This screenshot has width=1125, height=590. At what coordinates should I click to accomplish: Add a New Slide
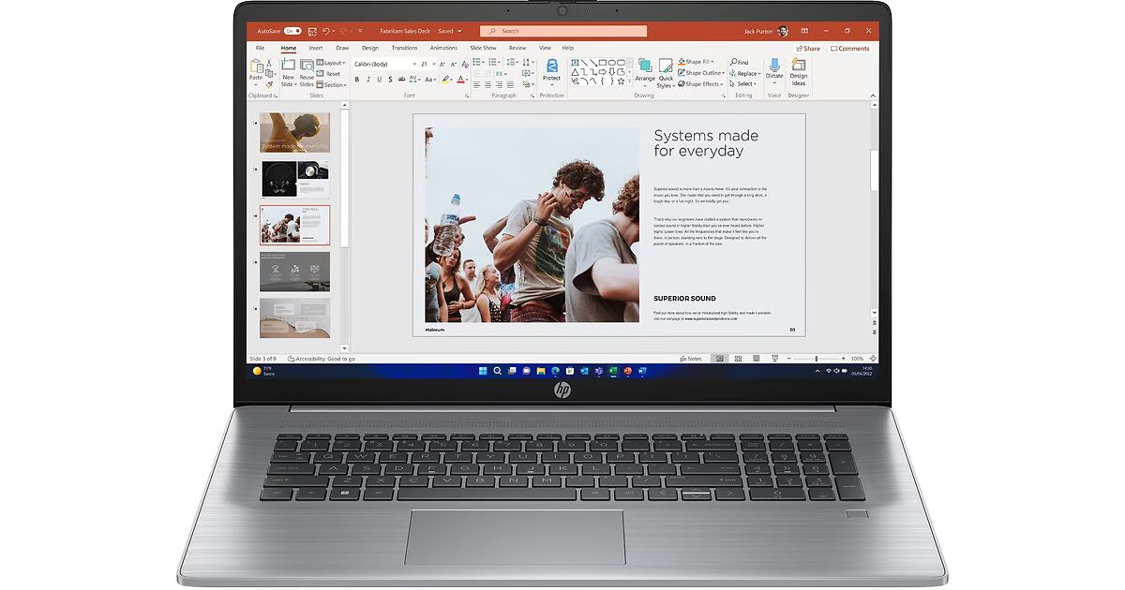coord(288,73)
